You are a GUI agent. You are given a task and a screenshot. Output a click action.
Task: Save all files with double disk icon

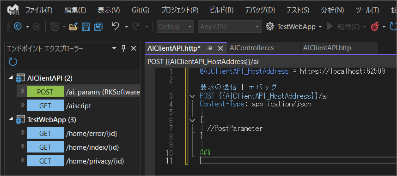(x=98, y=27)
